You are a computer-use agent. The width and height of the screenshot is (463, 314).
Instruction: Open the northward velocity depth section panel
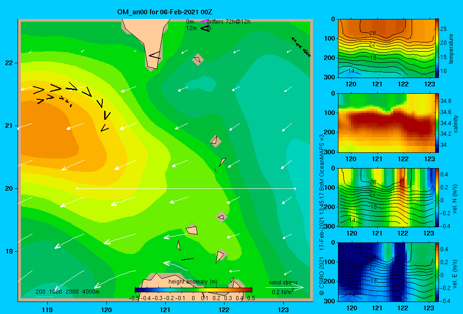387,197
